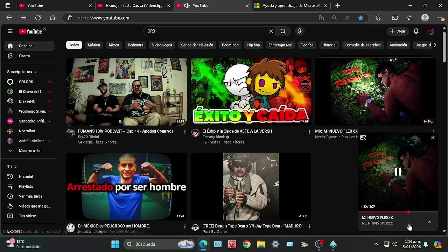
Task: Open options for Mix: MI NUEVO FLEXXX
Action: pos(434,132)
